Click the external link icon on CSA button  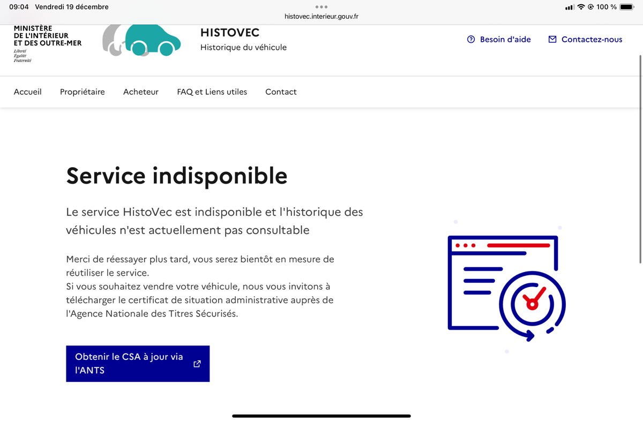[x=197, y=364]
